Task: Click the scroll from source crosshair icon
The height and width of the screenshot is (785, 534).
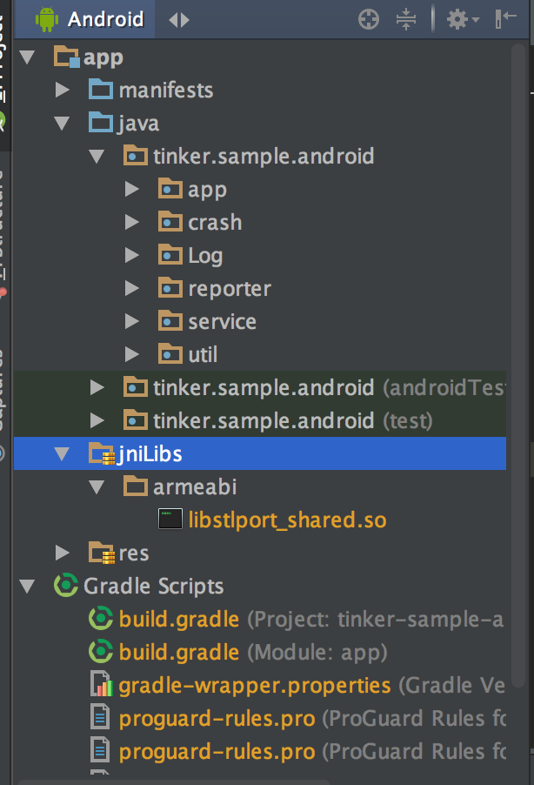Action: pyautogui.click(x=369, y=20)
